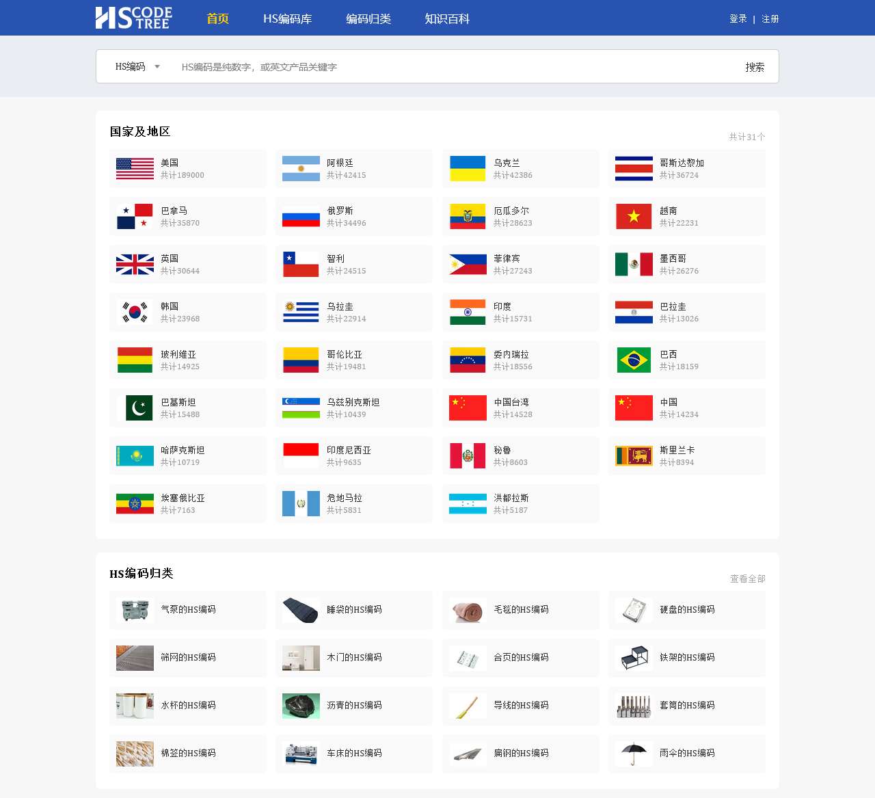This screenshot has width=875, height=798.
Task: Open 车床的HS编码 link
Action: tap(354, 753)
